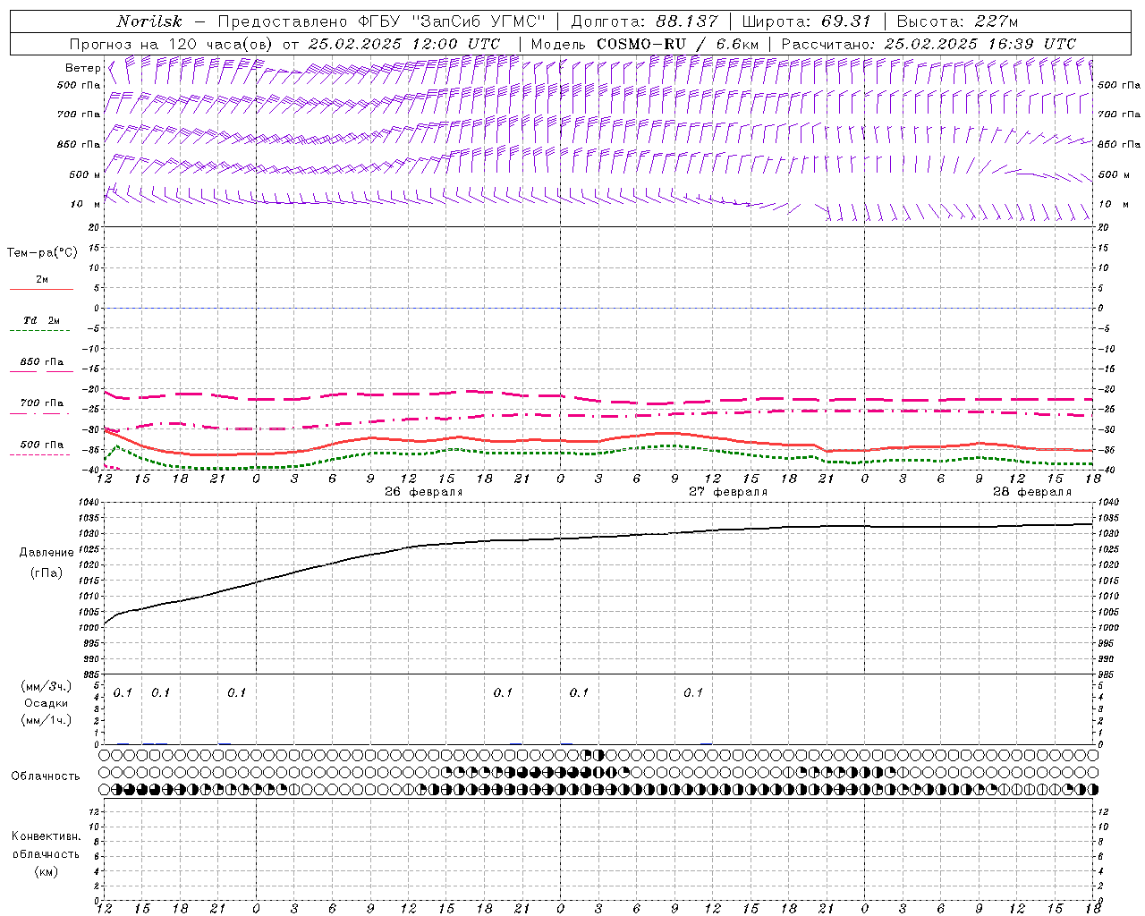Click the Конвективн. convective cloud label
The image size is (1145, 916).
click(x=46, y=836)
